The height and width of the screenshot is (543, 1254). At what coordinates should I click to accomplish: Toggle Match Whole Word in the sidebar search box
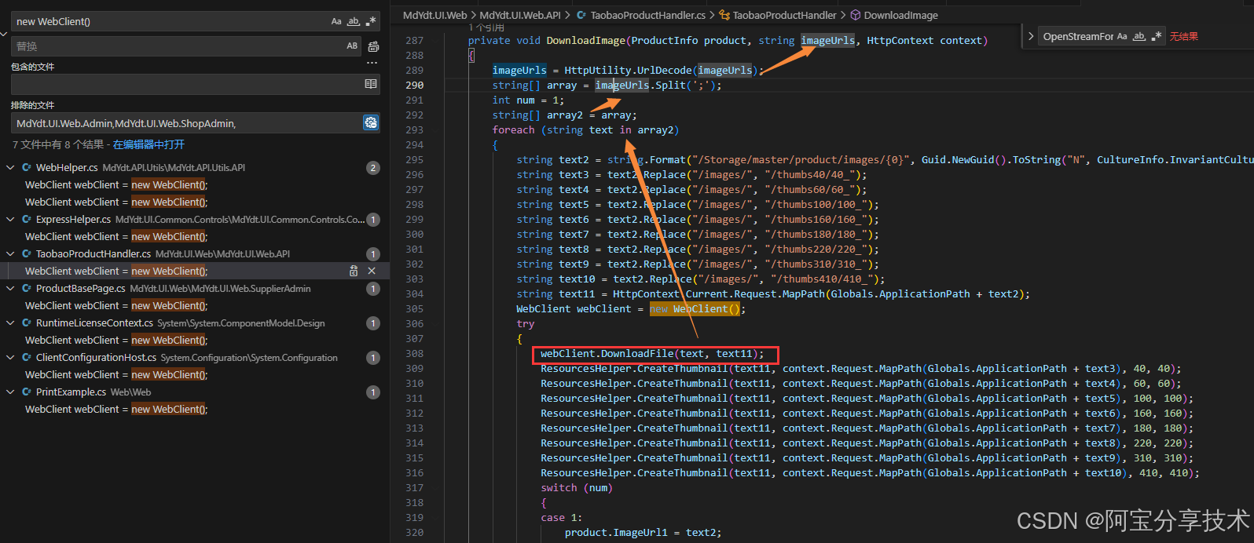(354, 21)
